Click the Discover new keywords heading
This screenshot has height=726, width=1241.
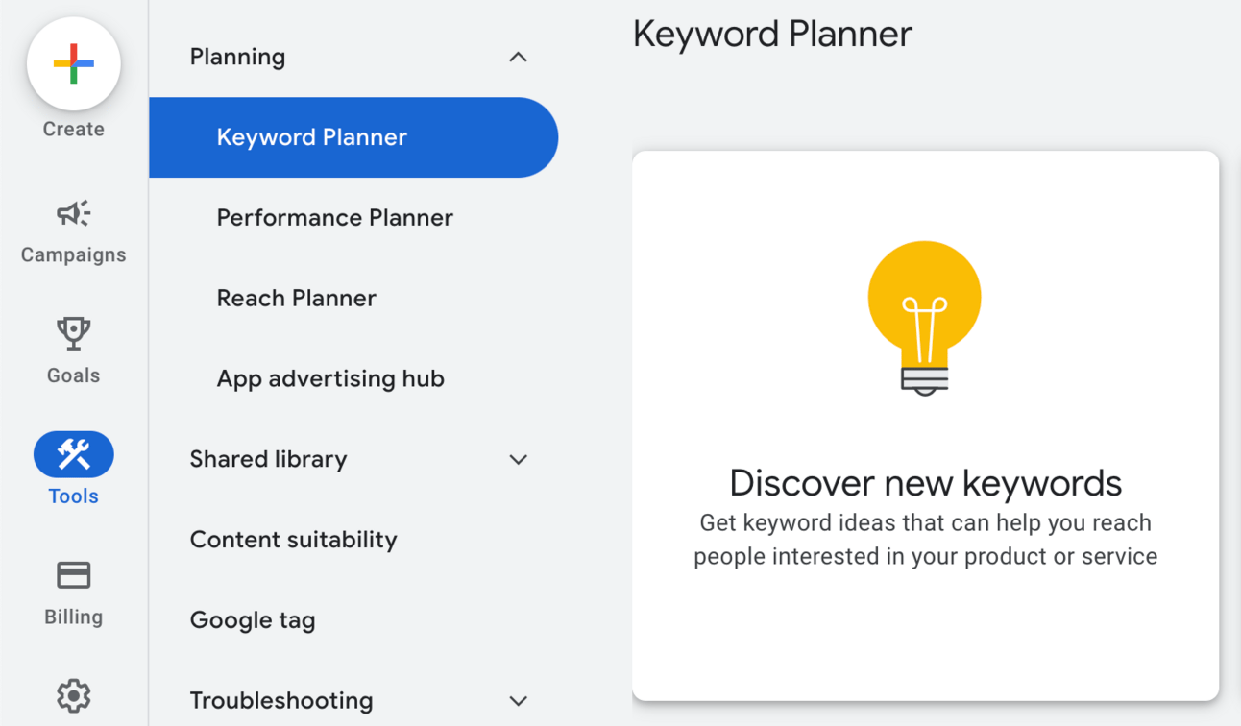pos(925,483)
